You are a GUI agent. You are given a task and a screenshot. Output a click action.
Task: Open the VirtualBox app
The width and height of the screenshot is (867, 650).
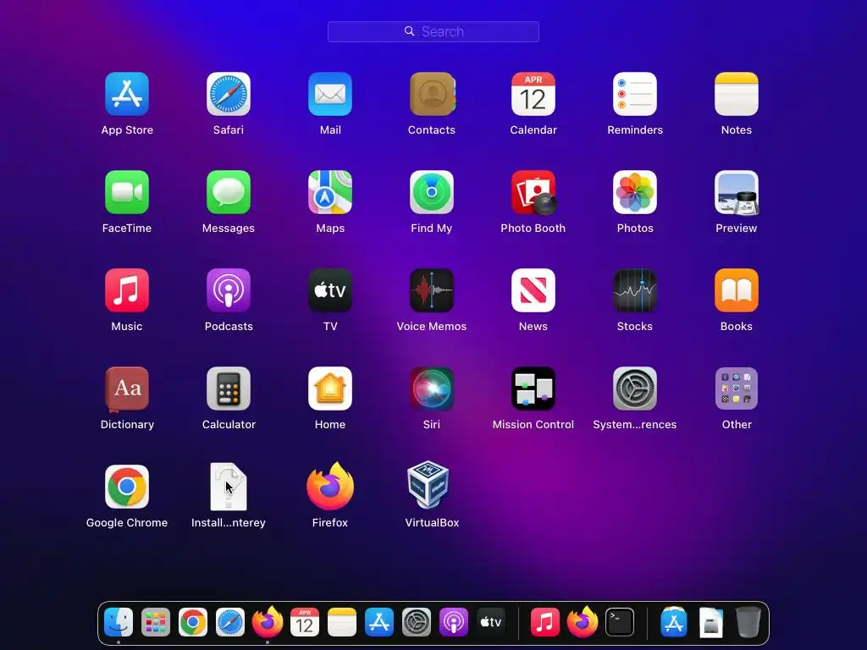pyautogui.click(x=428, y=485)
